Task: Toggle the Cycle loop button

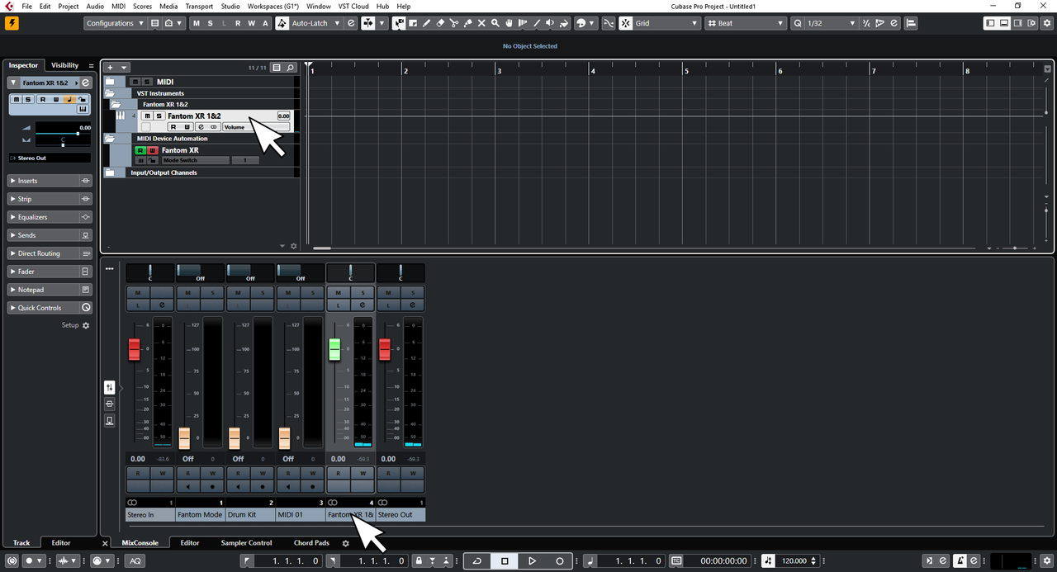Action: (x=477, y=561)
